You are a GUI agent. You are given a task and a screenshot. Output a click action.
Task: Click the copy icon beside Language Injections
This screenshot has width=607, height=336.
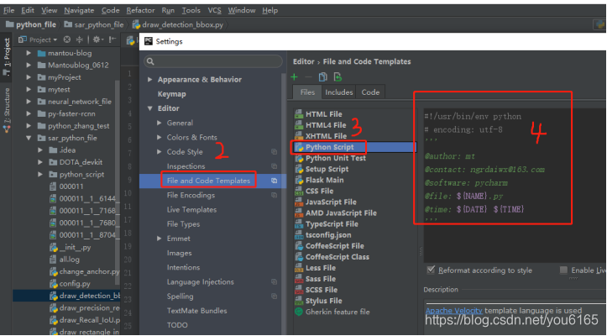[274, 281]
